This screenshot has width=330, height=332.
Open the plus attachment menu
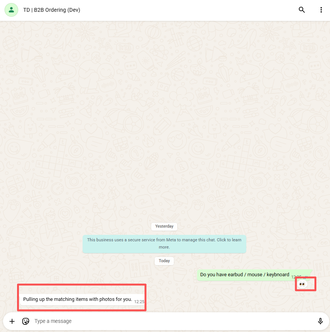(x=12, y=321)
